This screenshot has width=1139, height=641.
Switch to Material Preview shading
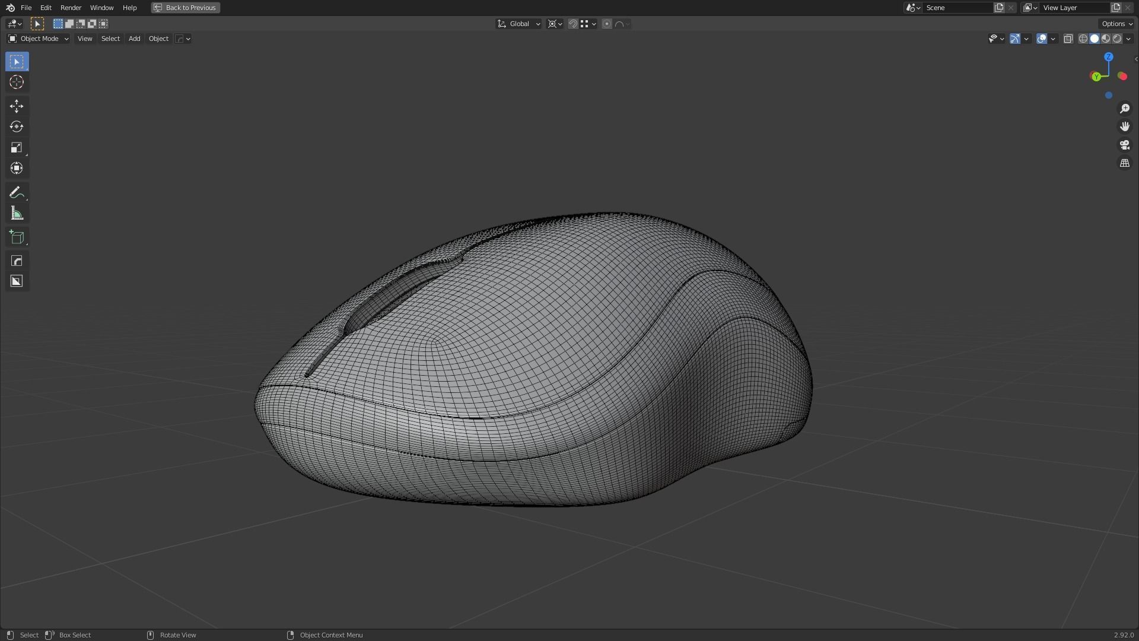pyautogui.click(x=1106, y=39)
